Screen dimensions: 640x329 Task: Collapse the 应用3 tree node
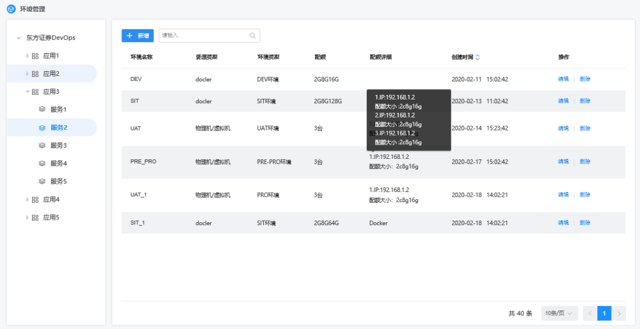27,92
